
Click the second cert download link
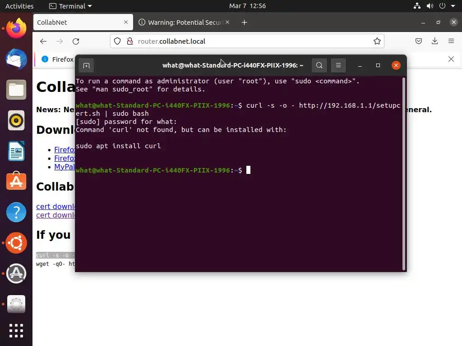55,215
